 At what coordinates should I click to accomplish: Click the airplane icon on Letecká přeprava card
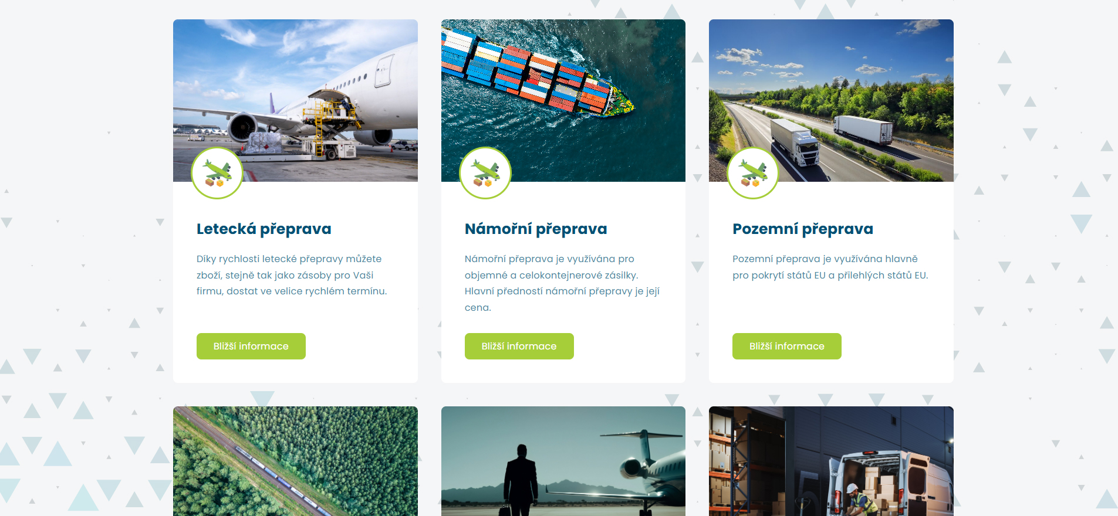(x=217, y=173)
